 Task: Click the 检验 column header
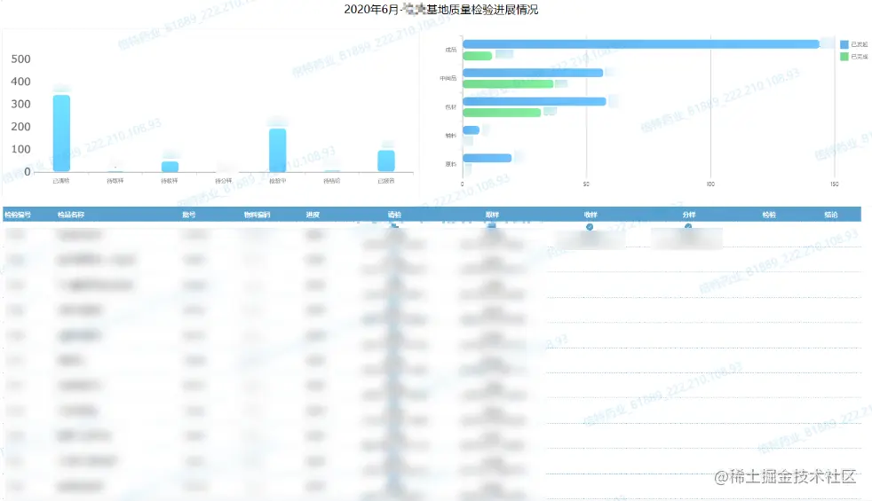point(769,215)
